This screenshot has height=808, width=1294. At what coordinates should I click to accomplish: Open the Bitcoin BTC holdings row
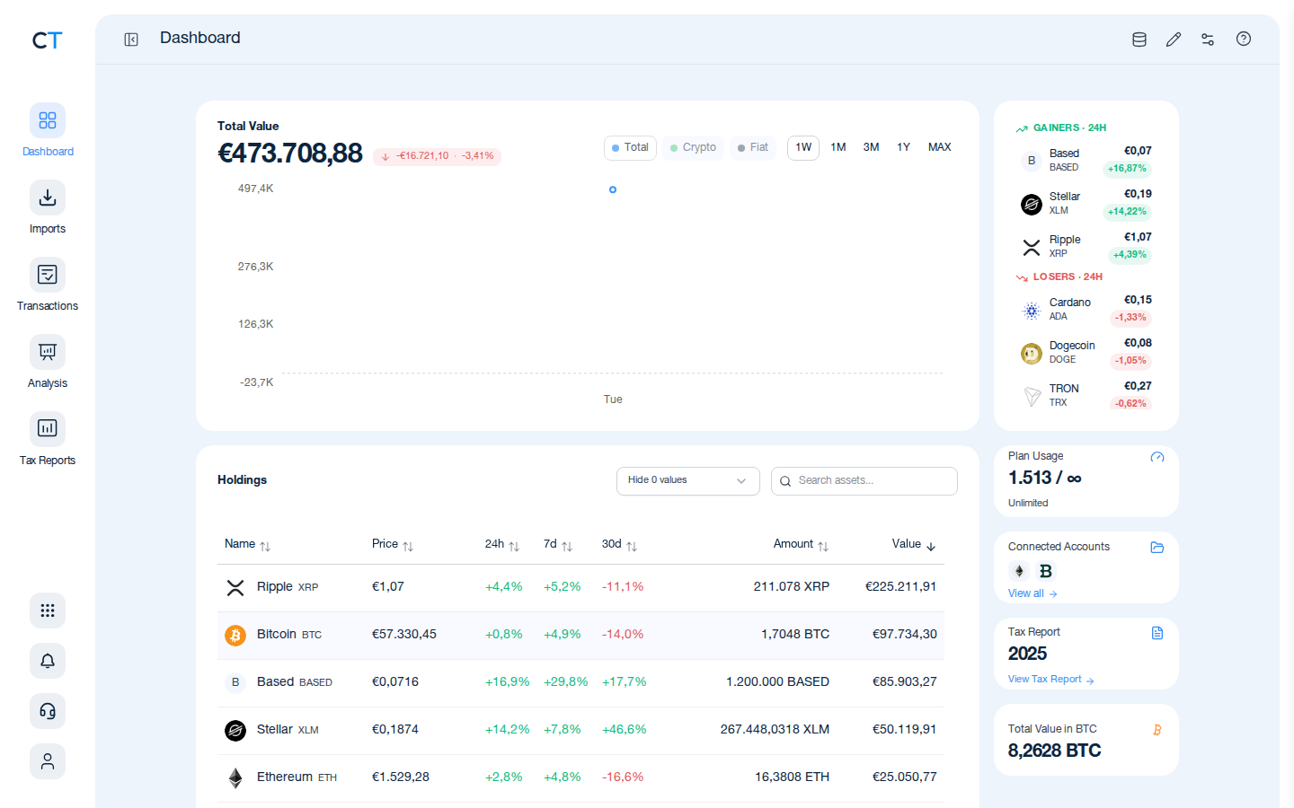[x=581, y=635]
